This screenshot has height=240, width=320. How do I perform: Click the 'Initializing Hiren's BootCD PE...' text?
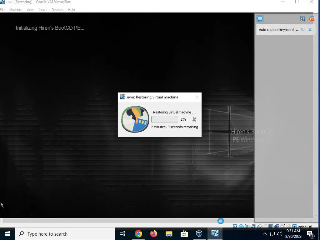tap(50, 28)
